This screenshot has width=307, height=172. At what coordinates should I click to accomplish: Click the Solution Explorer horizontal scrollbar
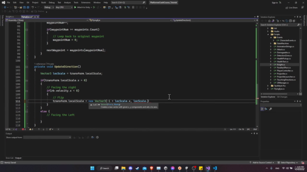pos(280,94)
